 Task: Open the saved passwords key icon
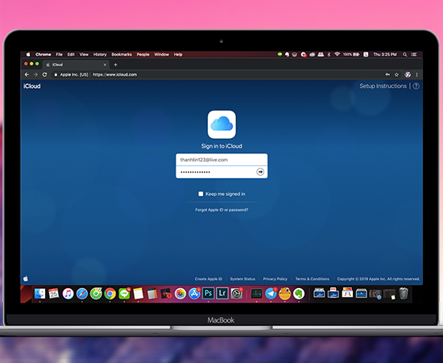(387, 74)
